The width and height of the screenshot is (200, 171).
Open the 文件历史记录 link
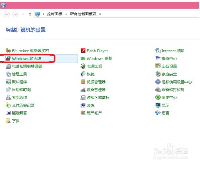23,105
